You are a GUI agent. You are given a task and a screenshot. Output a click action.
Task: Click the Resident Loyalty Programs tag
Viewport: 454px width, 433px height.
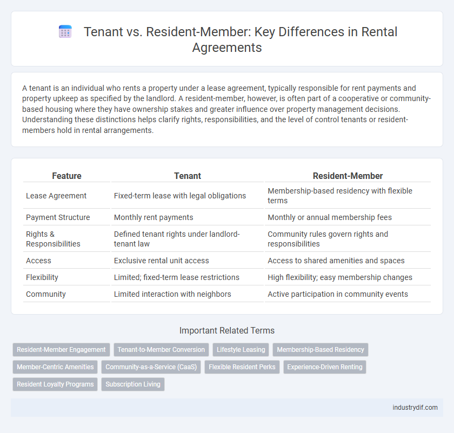55,384
